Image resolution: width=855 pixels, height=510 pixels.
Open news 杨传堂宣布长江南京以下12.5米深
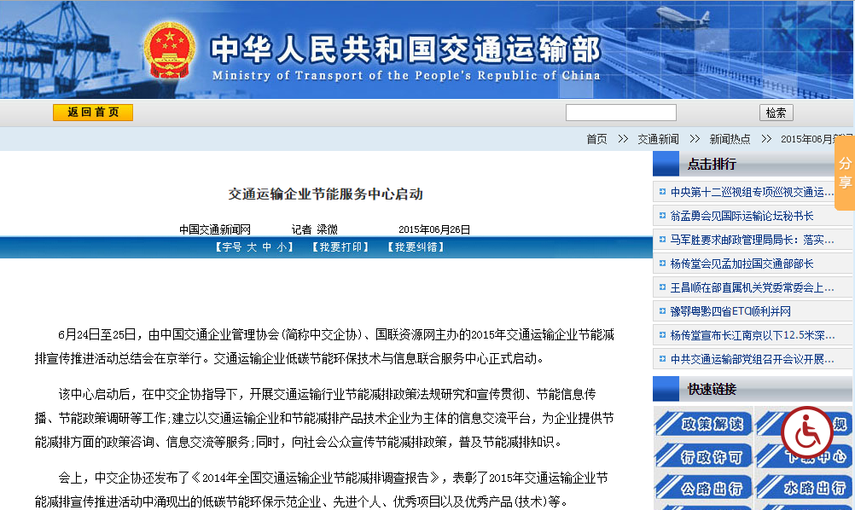click(x=752, y=335)
